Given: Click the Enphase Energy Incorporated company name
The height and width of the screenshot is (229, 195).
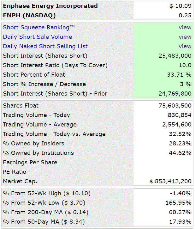Looking at the screenshot, I should tap(50, 6).
